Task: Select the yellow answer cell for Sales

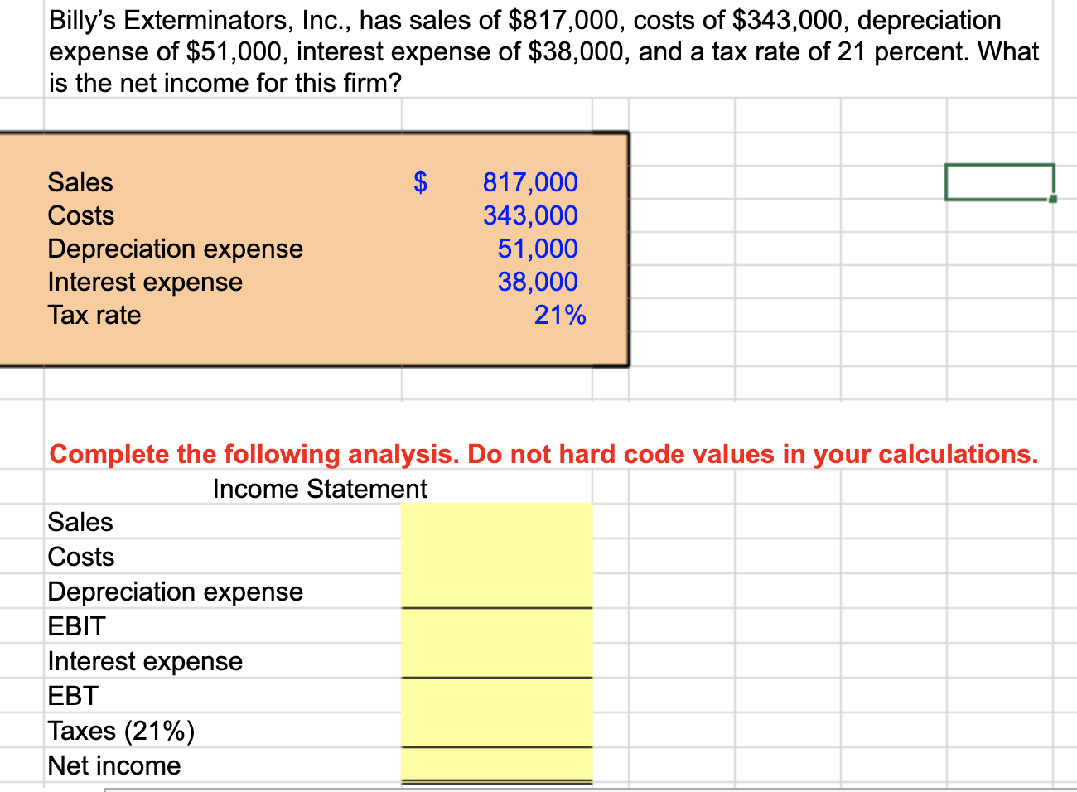Action: tap(497, 521)
